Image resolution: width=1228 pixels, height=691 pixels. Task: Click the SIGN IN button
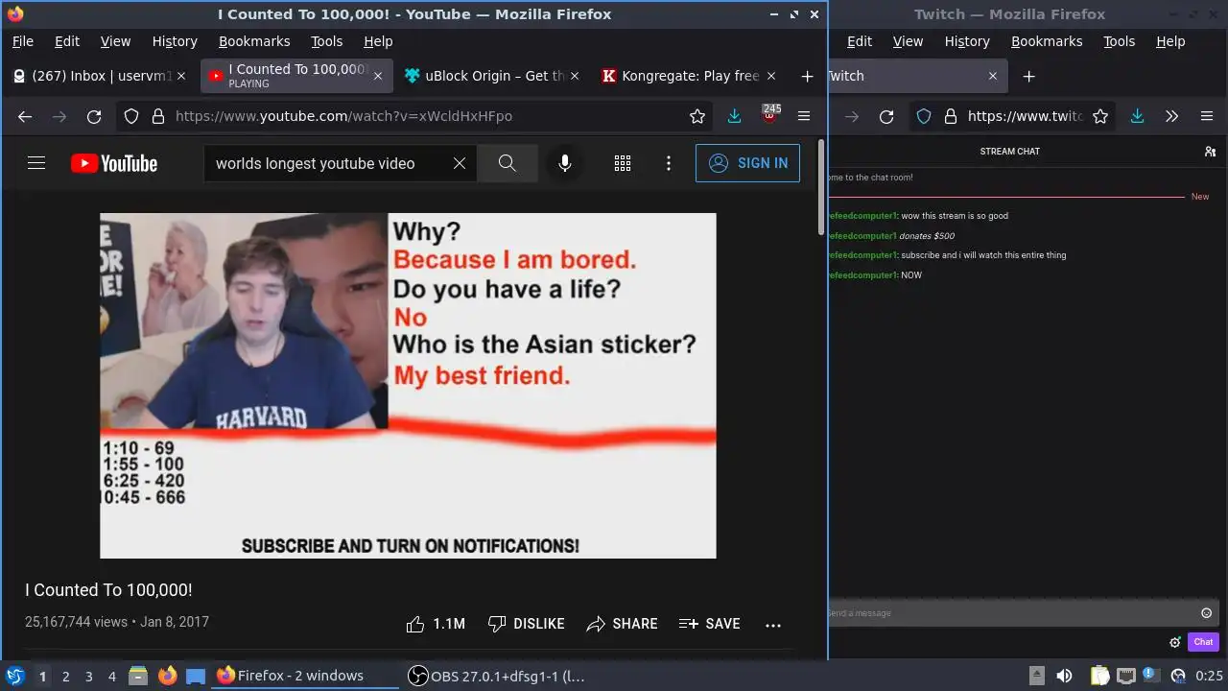point(747,163)
